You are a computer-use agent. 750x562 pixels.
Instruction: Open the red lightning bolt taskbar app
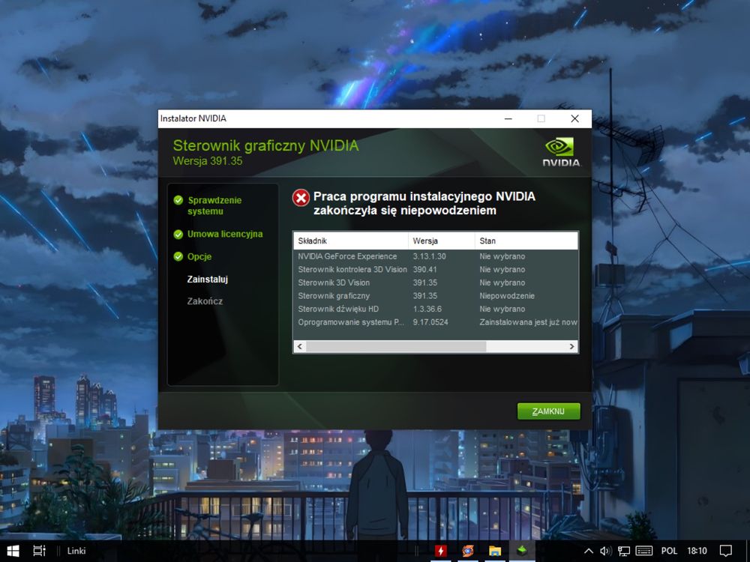point(441,551)
